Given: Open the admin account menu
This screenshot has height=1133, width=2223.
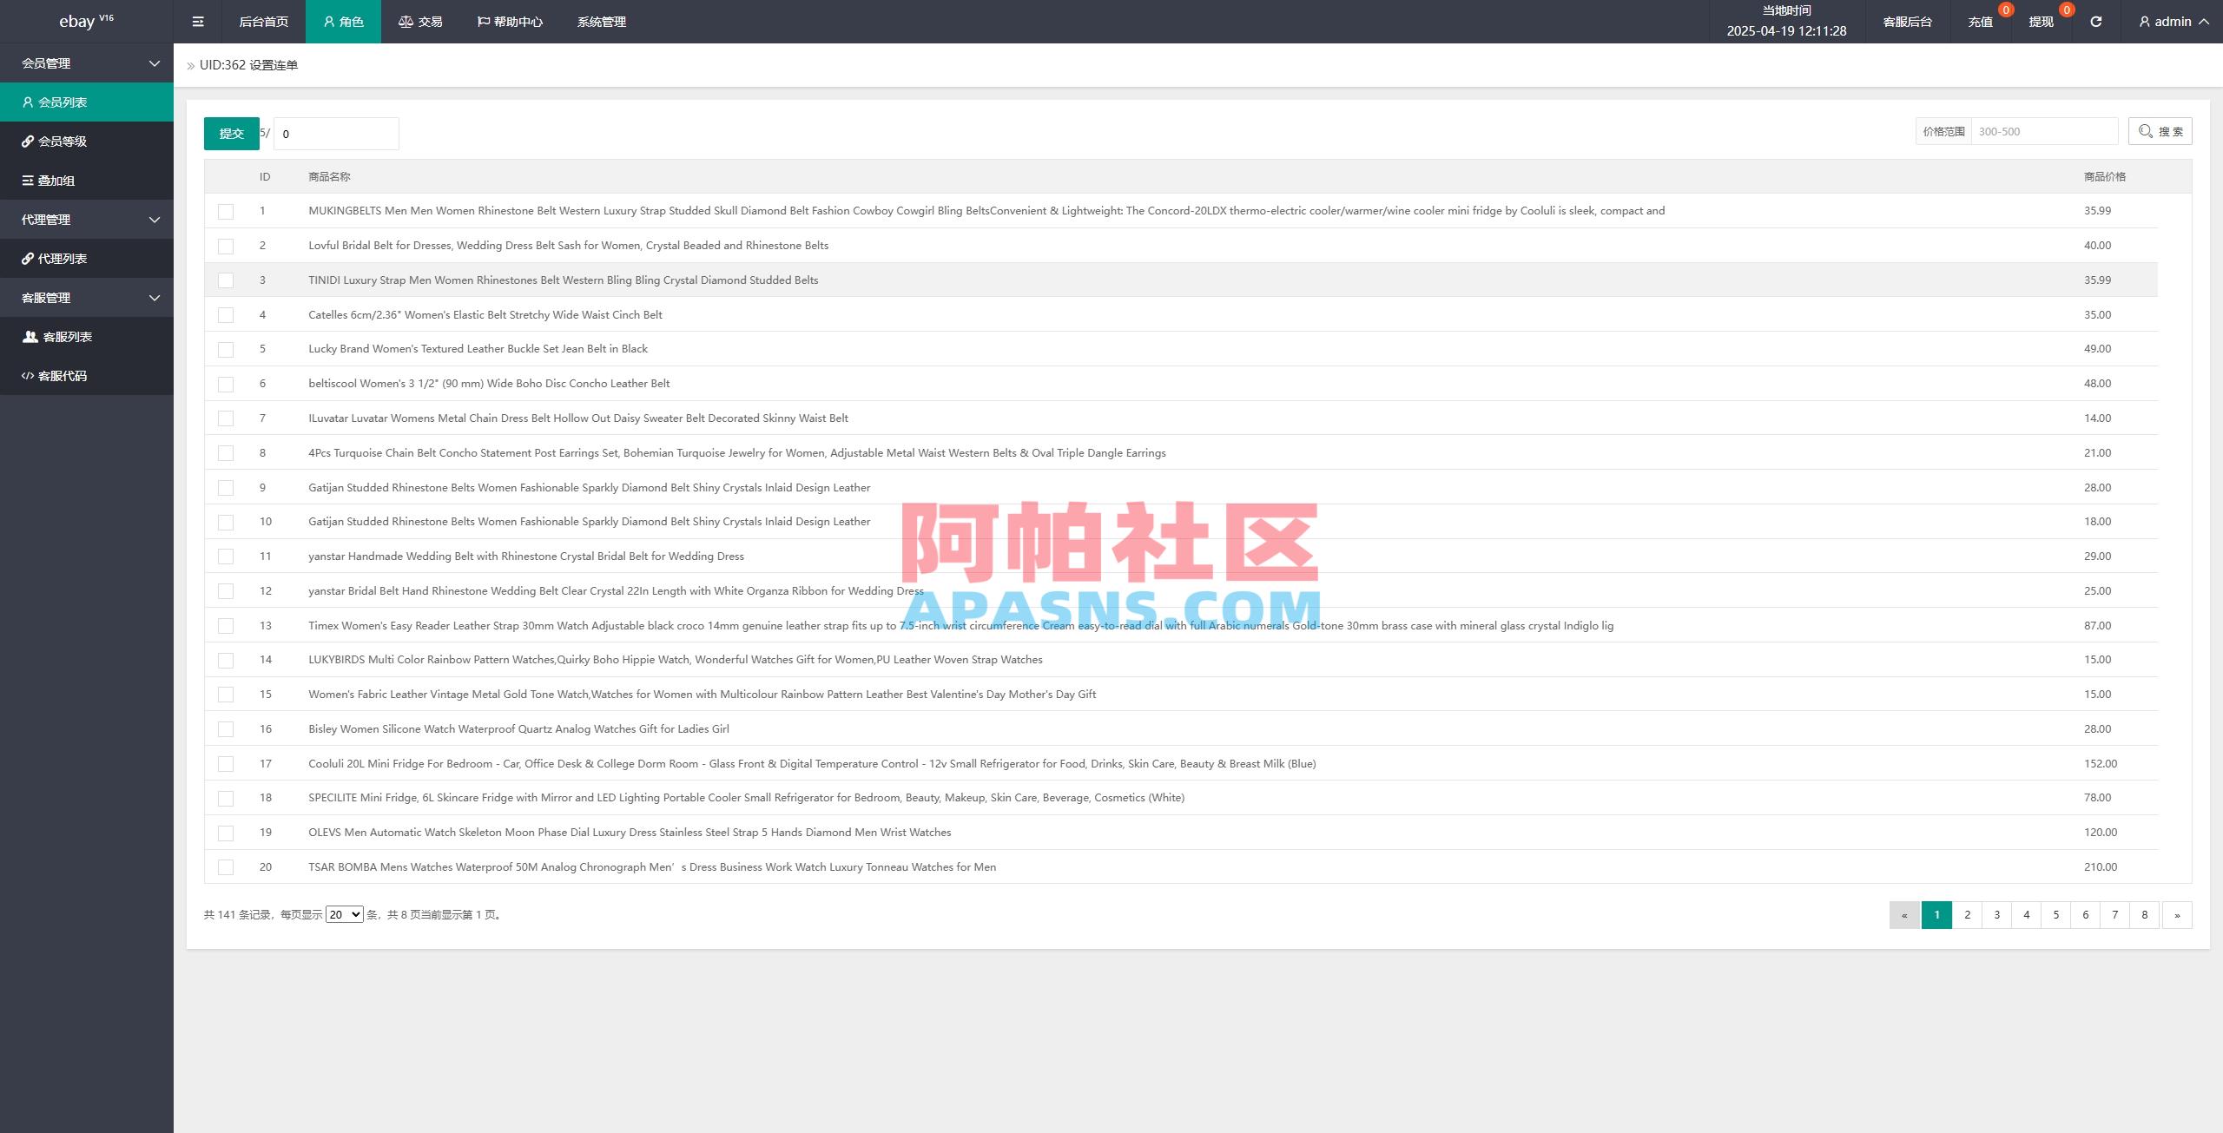Looking at the screenshot, I should 2171,21.
